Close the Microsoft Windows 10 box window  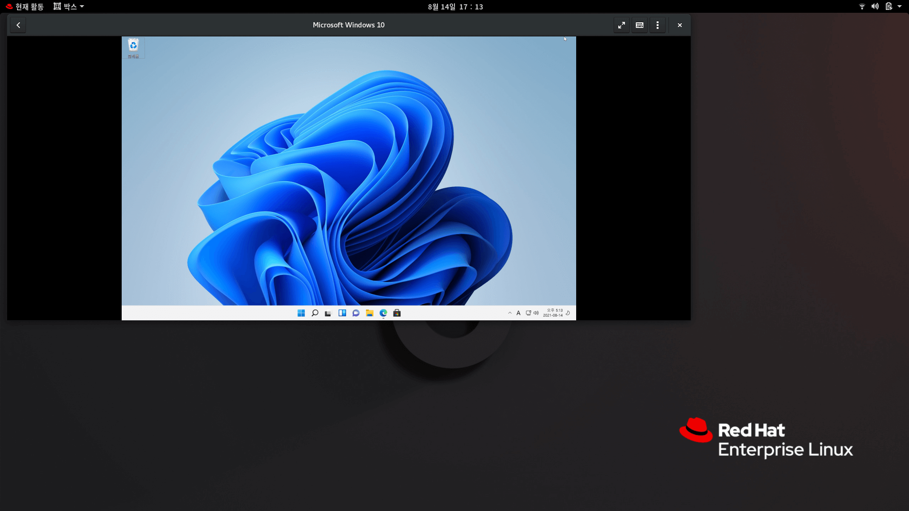pyautogui.click(x=679, y=25)
